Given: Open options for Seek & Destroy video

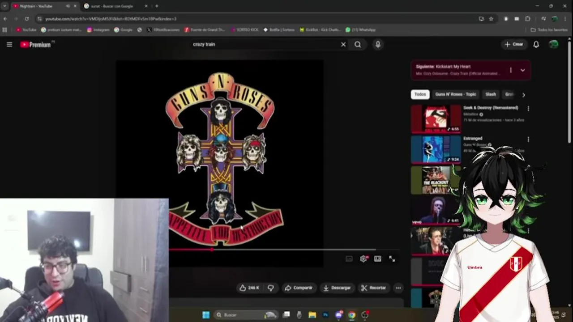Looking at the screenshot, I should click(528, 108).
